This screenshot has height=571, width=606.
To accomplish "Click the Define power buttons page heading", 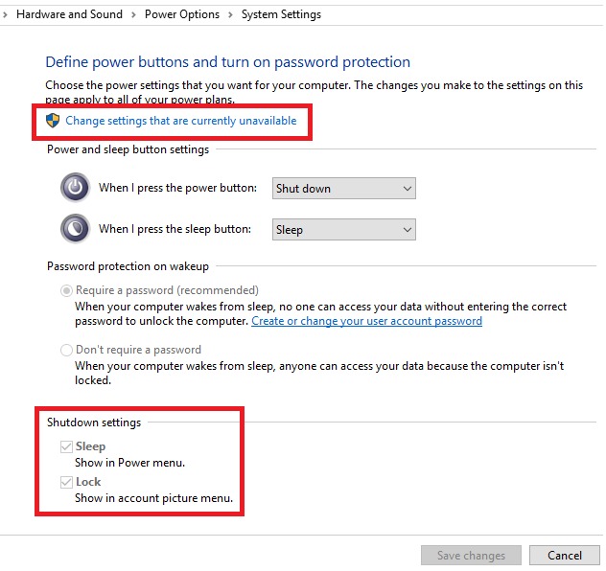I will pyautogui.click(x=227, y=62).
